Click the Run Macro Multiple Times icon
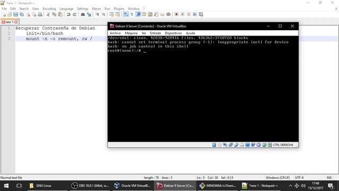This screenshot has width=339, height=191. point(195,14)
